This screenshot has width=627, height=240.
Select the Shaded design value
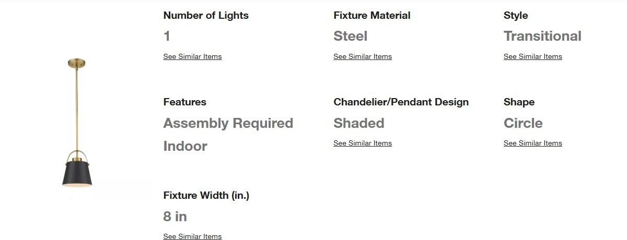[359, 123]
